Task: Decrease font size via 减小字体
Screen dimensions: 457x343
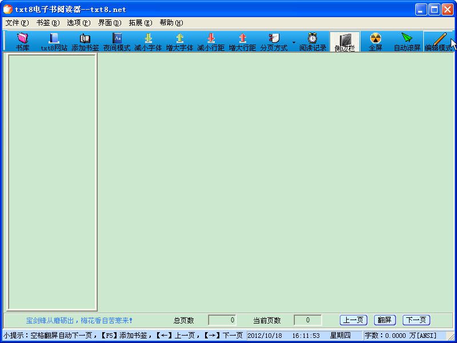Action: (x=149, y=42)
